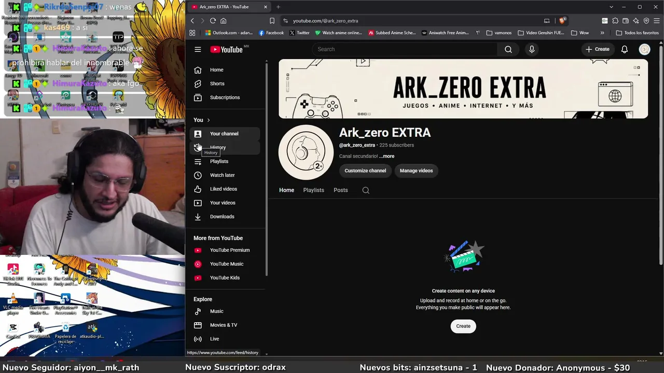Click the Ark_zero EXTRA channel avatar

click(x=306, y=152)
